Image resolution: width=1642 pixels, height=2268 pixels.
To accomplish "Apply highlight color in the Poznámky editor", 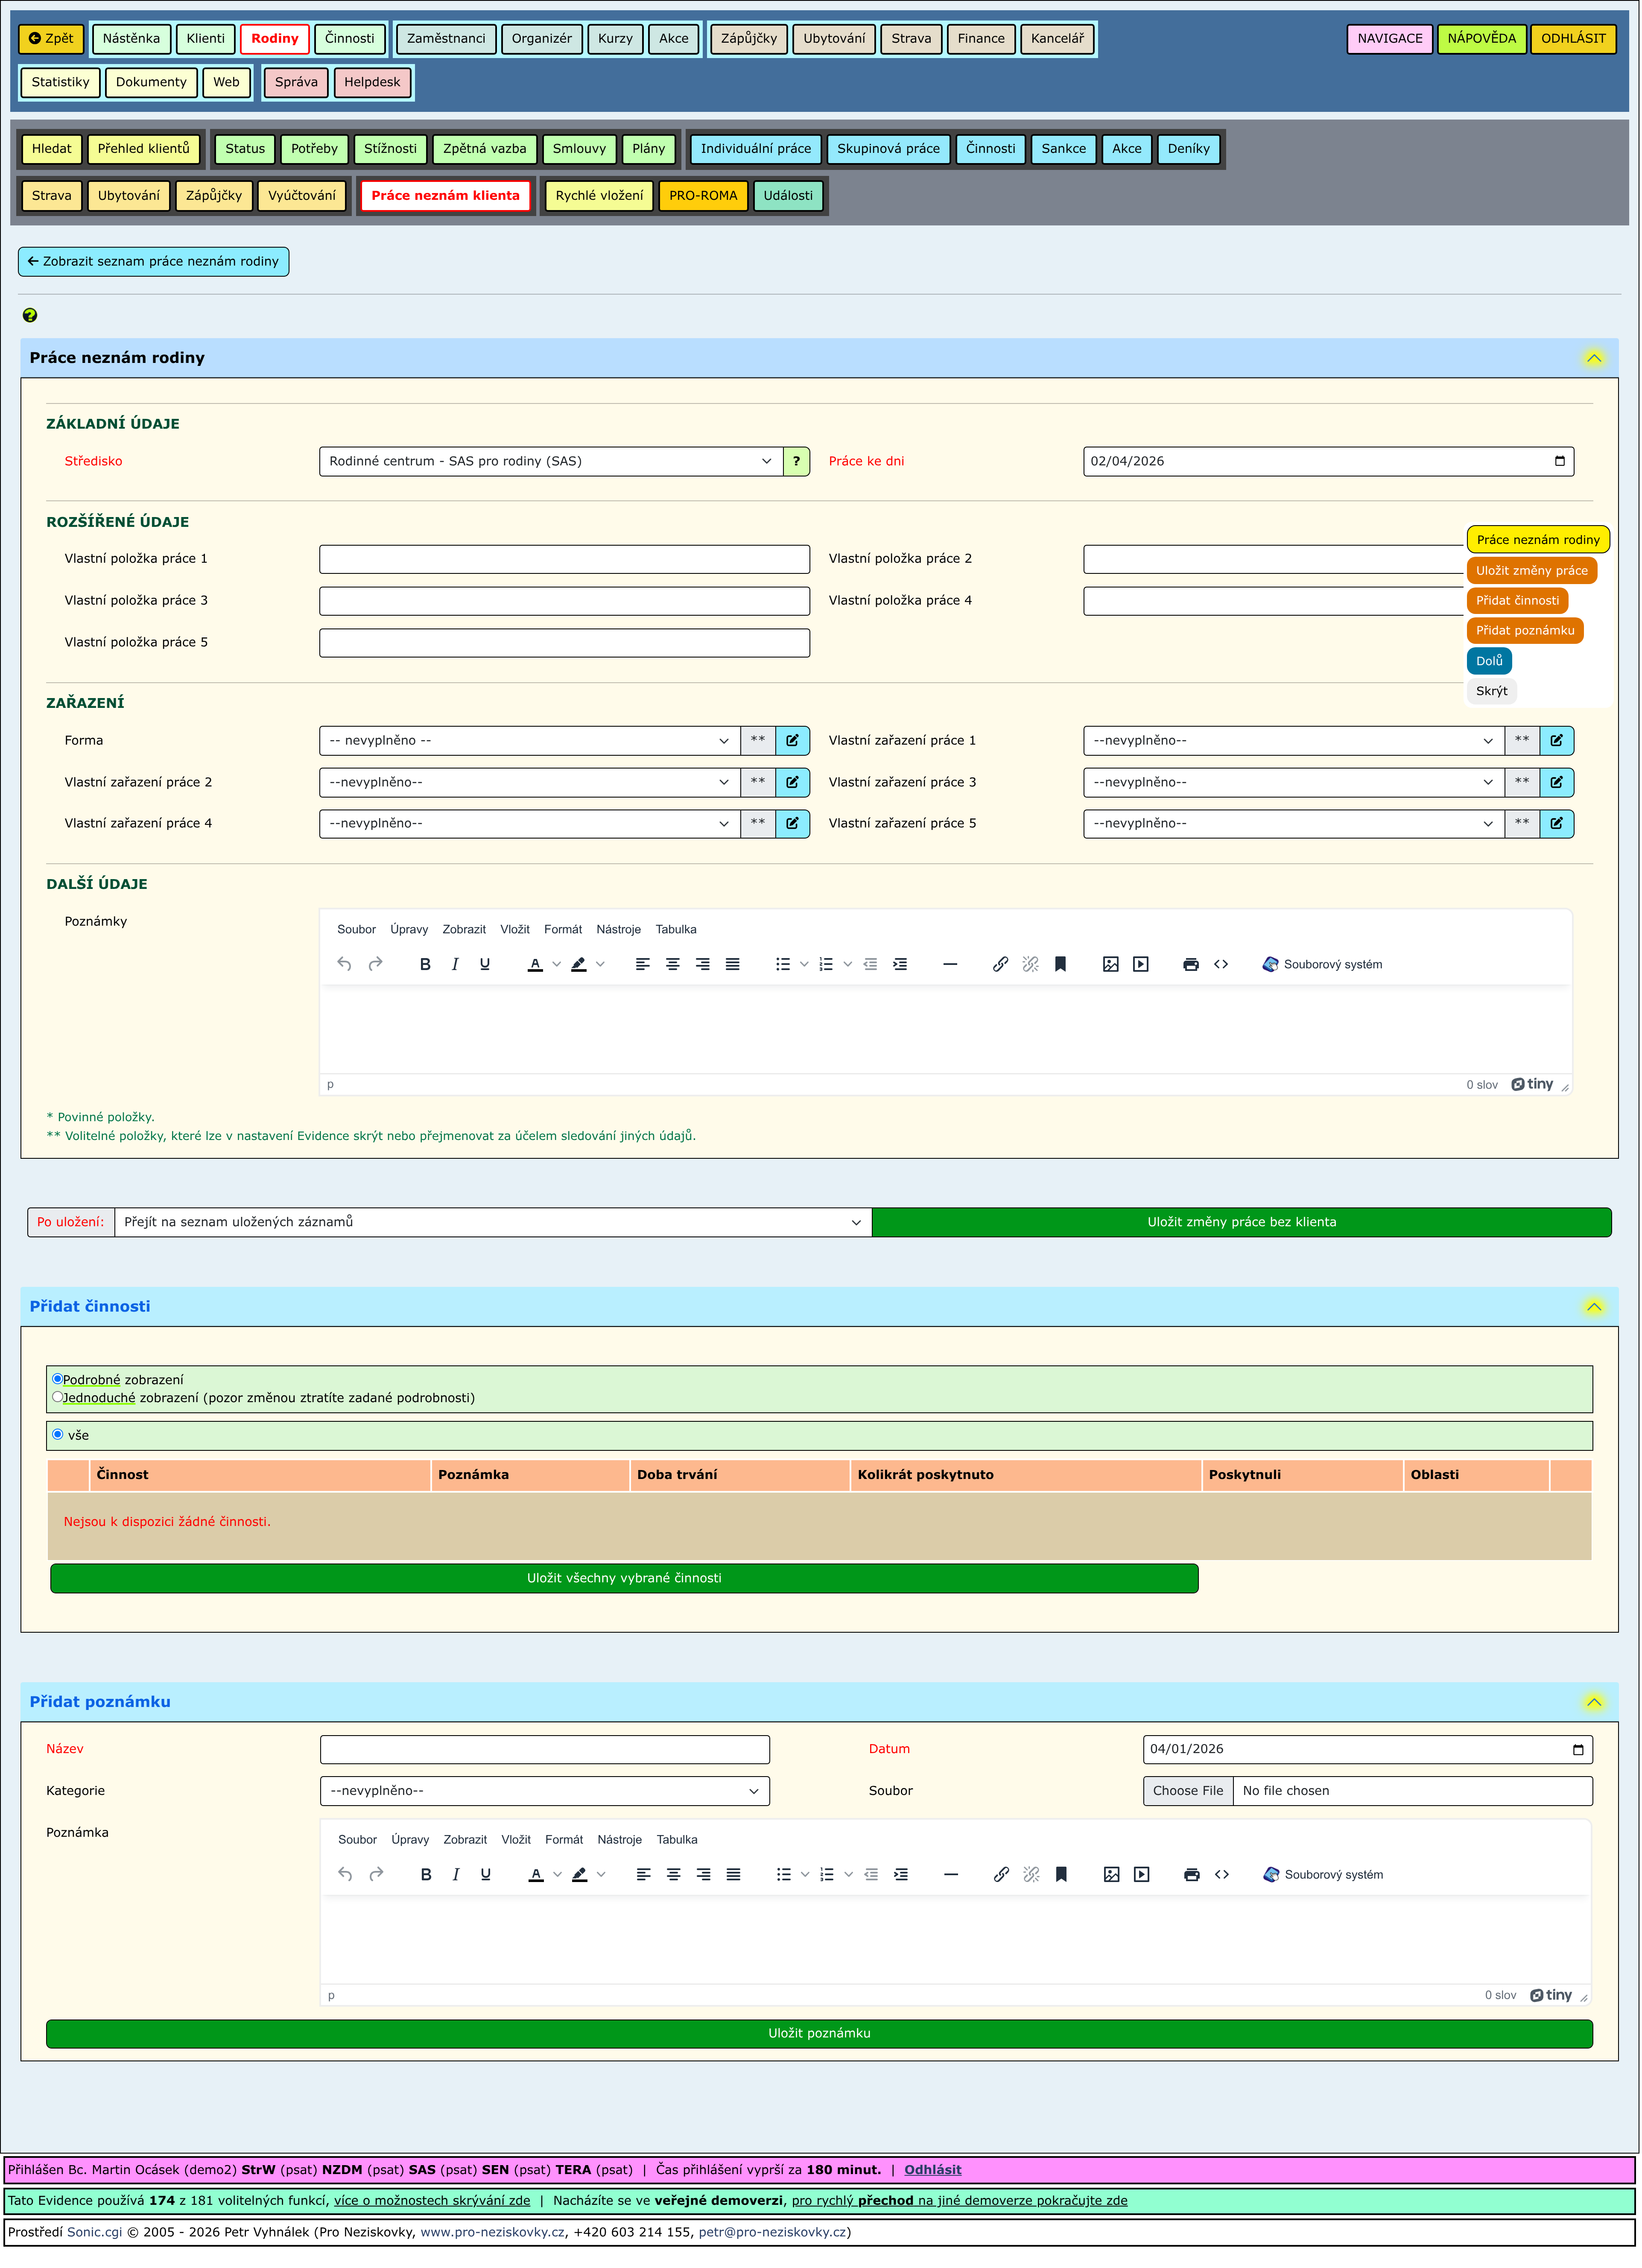I will pyautogui.click(x=579, y=965).
